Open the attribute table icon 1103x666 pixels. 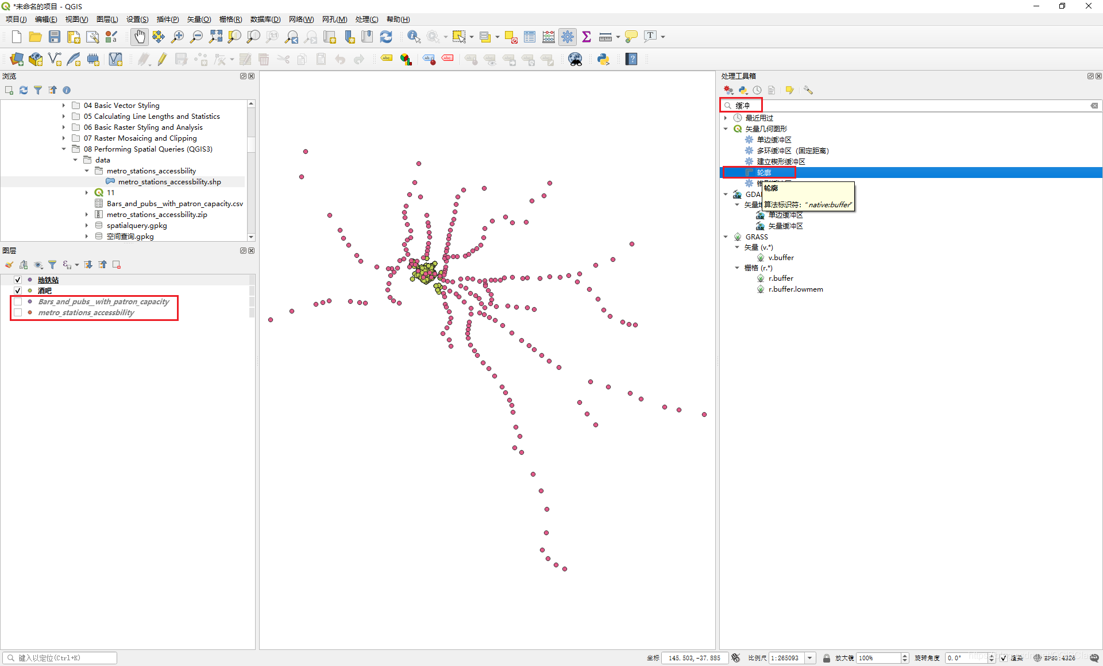(x=530, y=37)
